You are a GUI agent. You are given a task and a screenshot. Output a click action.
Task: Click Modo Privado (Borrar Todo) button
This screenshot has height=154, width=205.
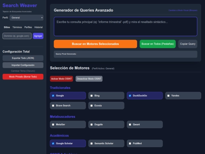23,76
